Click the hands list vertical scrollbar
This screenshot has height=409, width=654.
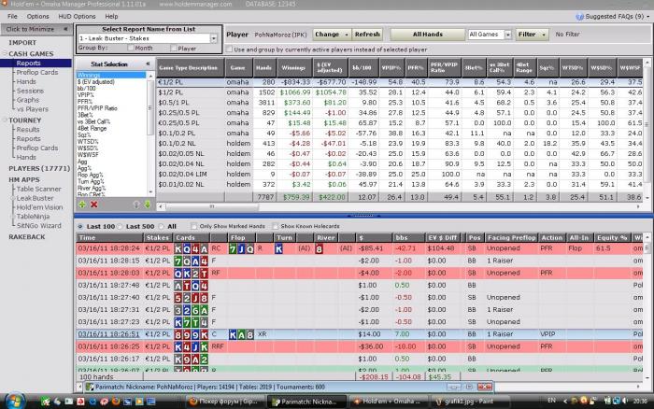point(647,247)
